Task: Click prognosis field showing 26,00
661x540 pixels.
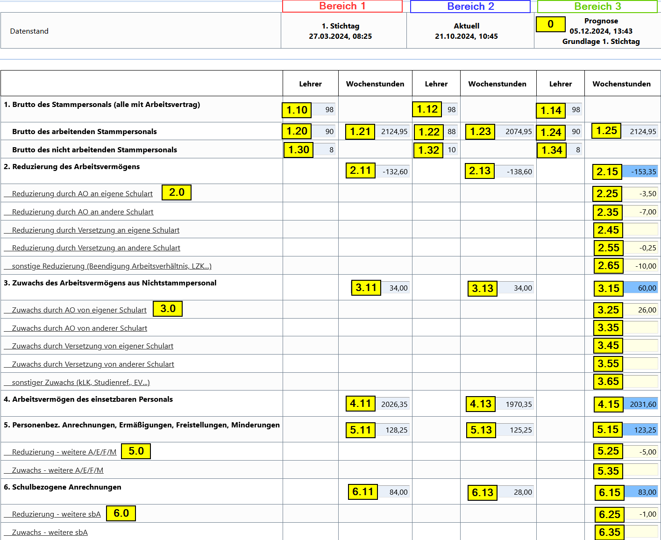Action: 641,310
